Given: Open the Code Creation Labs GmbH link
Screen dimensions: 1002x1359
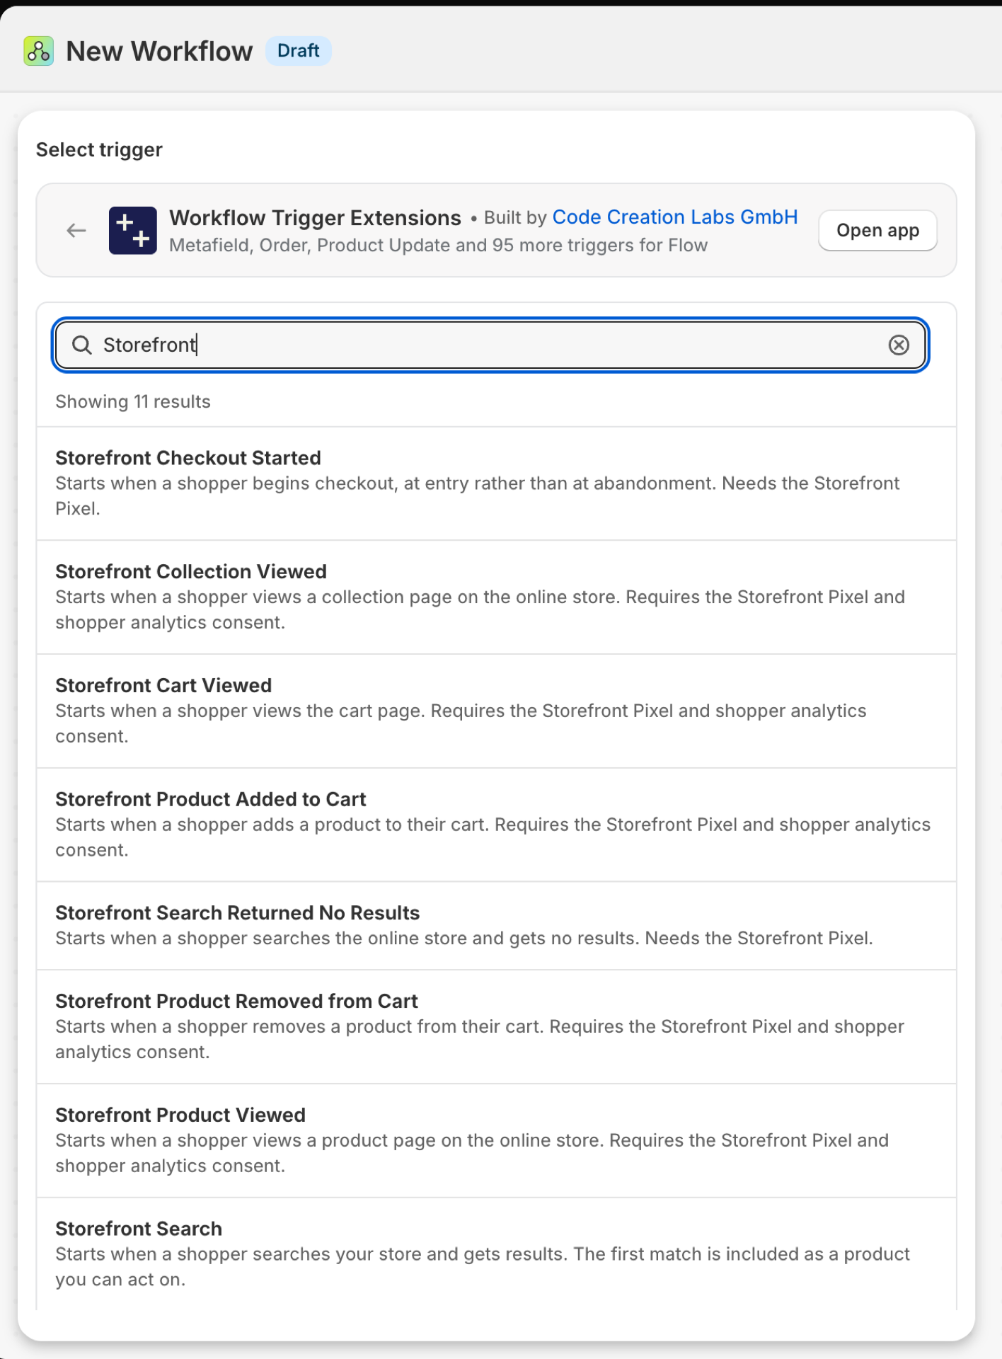Looking at the screenshot, I should pos(675,217).
